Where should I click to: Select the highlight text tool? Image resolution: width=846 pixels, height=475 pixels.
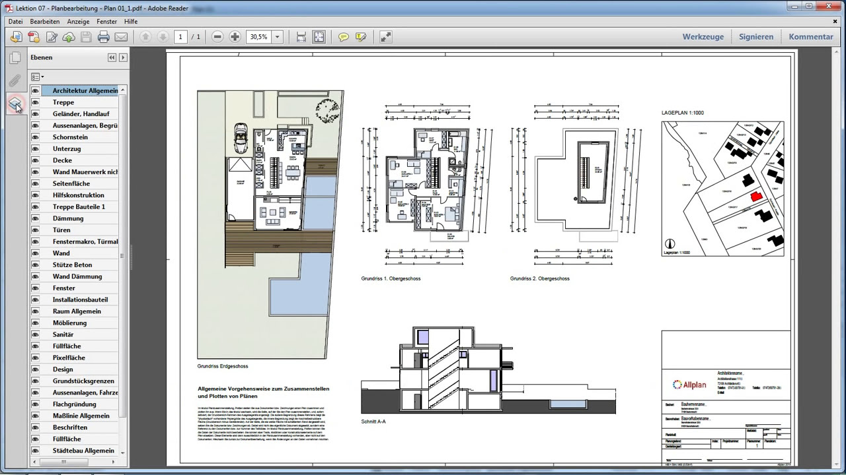(x=361, y=37)
